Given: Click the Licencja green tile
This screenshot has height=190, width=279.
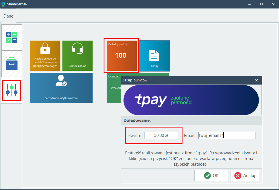Looking at the screenshot, I should 114,88.
